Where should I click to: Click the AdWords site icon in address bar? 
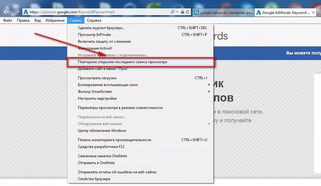pos(26,12)
